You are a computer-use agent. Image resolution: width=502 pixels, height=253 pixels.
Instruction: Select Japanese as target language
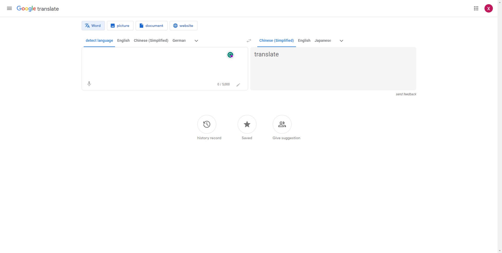click(323, 40)
